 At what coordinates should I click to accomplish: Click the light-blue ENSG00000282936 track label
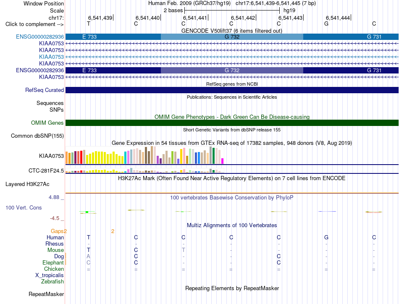tap(40, 37)
